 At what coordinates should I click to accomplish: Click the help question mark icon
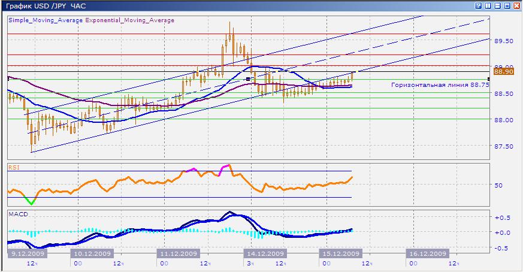(x=478, y=5)
